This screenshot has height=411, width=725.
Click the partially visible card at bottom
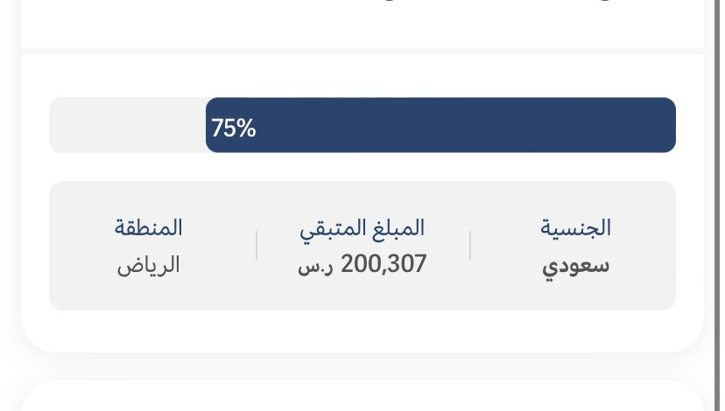tap(362, 396)
